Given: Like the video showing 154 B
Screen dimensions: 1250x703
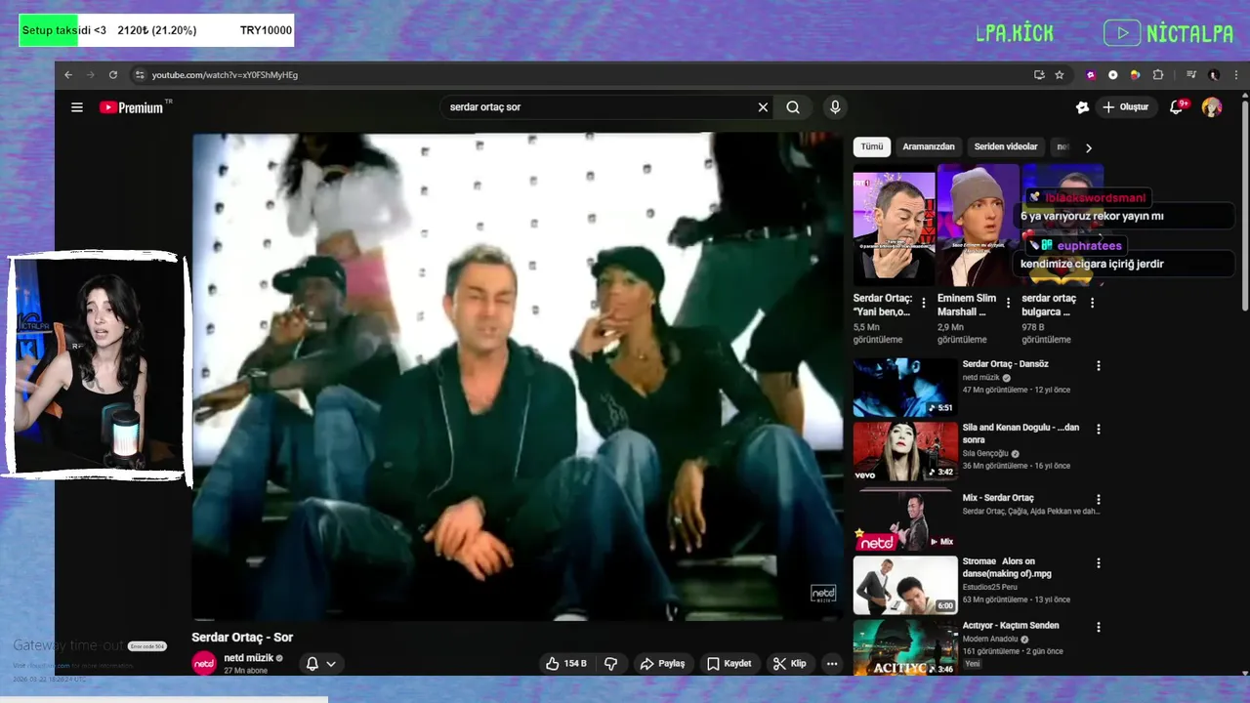Looking at the screenshot, I should coord(566,664).
